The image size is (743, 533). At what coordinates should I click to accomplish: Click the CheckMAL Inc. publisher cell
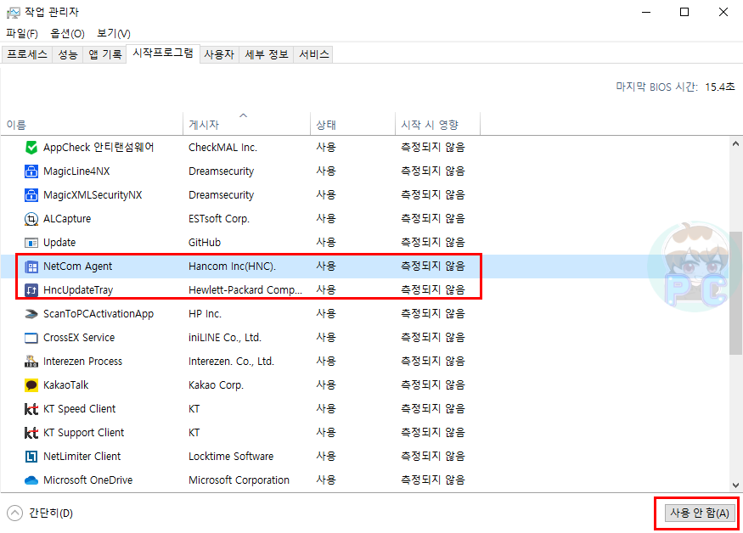click(222, 148)
